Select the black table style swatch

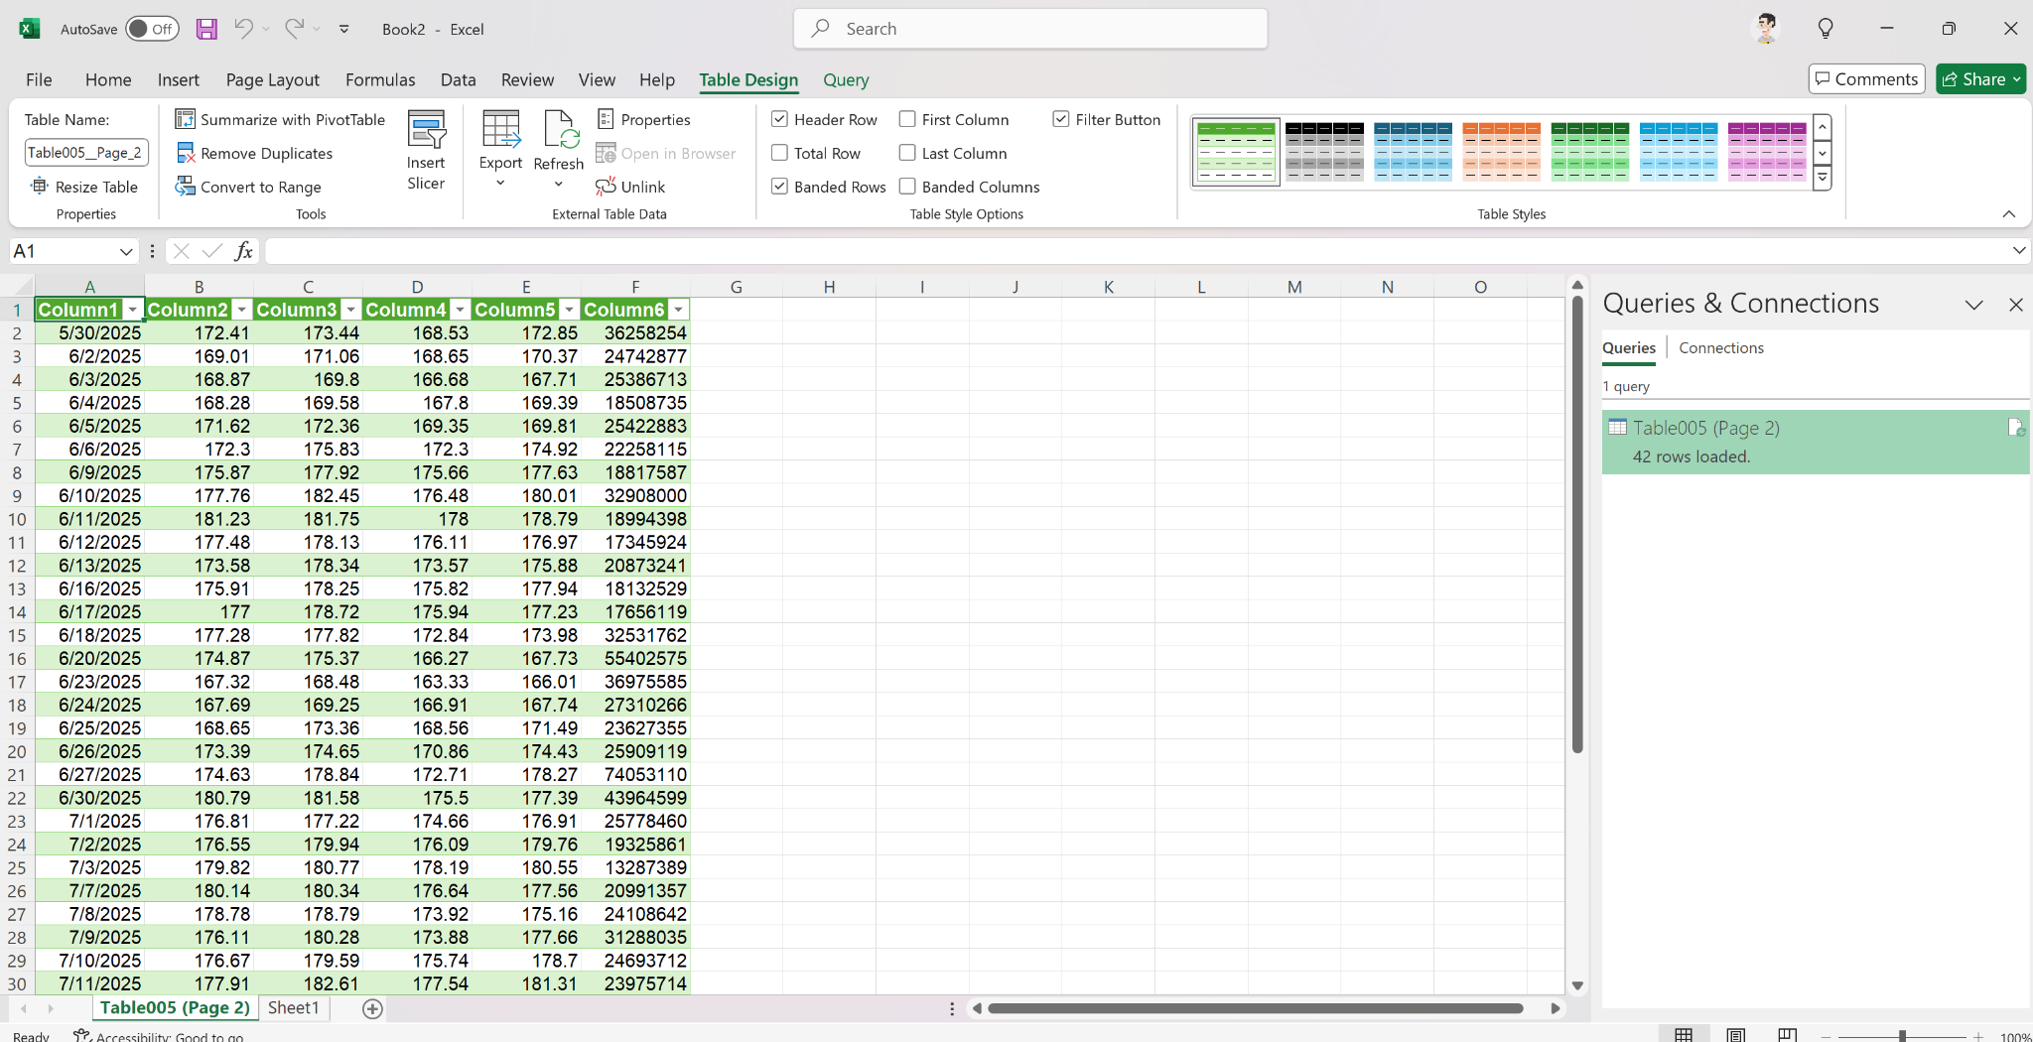[x=1324, y=151]
